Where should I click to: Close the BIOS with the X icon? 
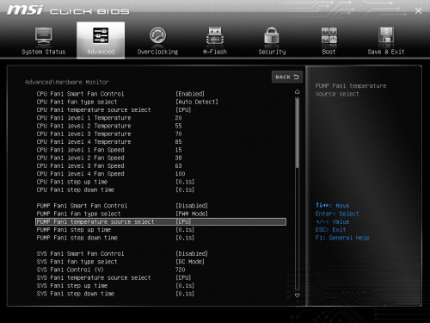(418, 11)
